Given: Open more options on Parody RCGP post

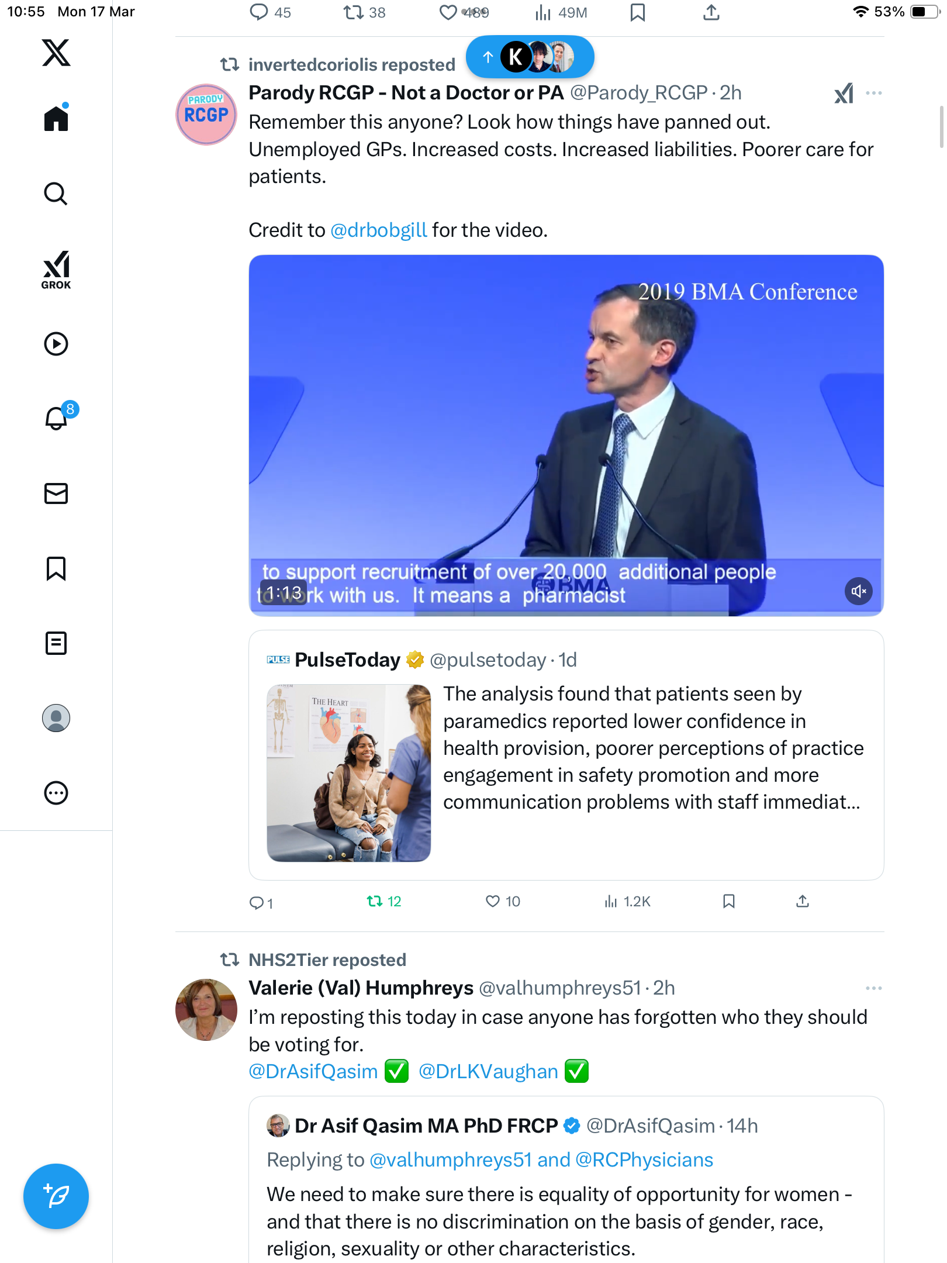Looking at the screenshot, I should (x=873, y=93).
